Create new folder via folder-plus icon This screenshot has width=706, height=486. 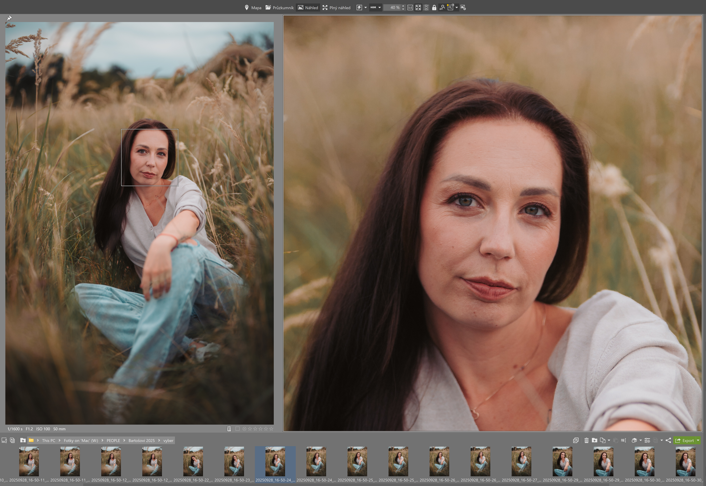(594, 440)
